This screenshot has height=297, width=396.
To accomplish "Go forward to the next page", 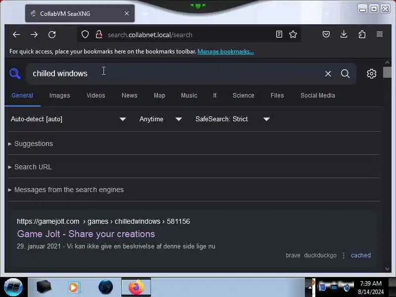I will point(34,34).
